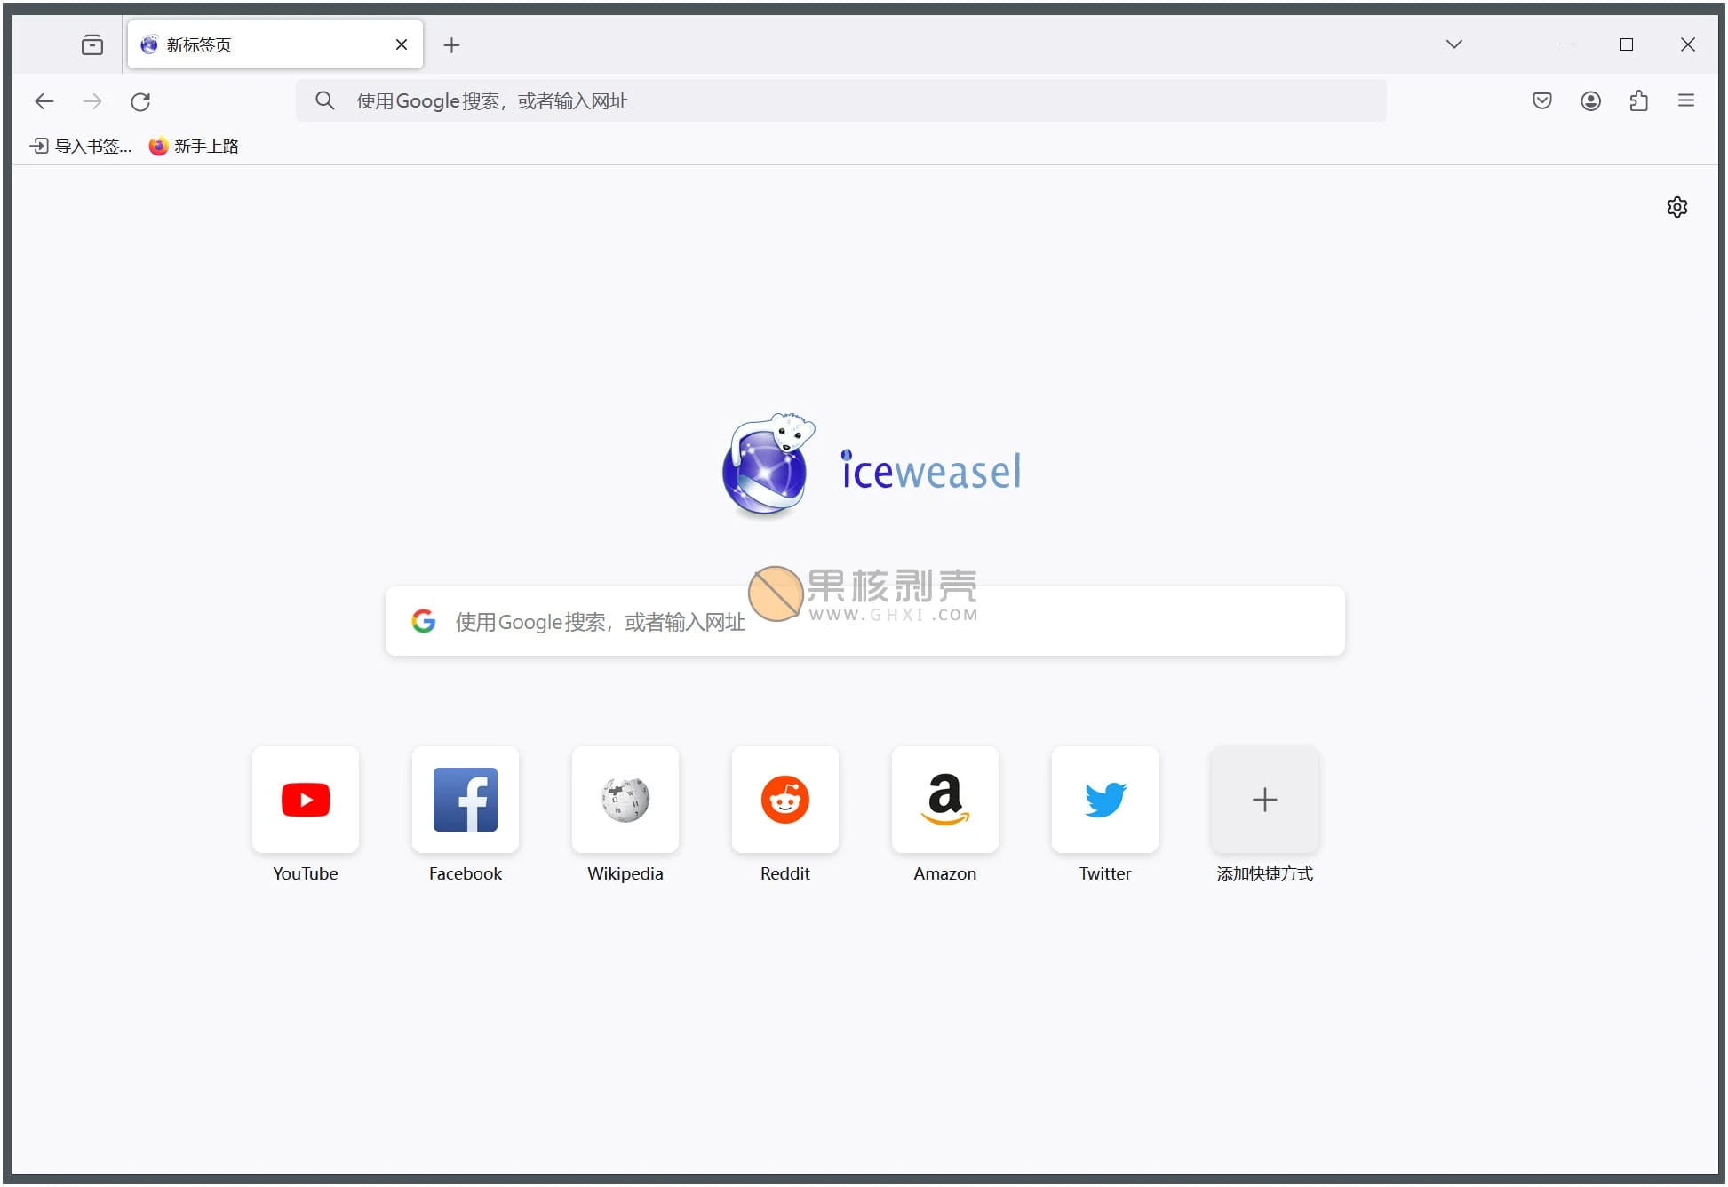This screenshot has height=1187, width=1728.
Task: Open the Wikipedia shortcut tile
Action: coord(625,800)
